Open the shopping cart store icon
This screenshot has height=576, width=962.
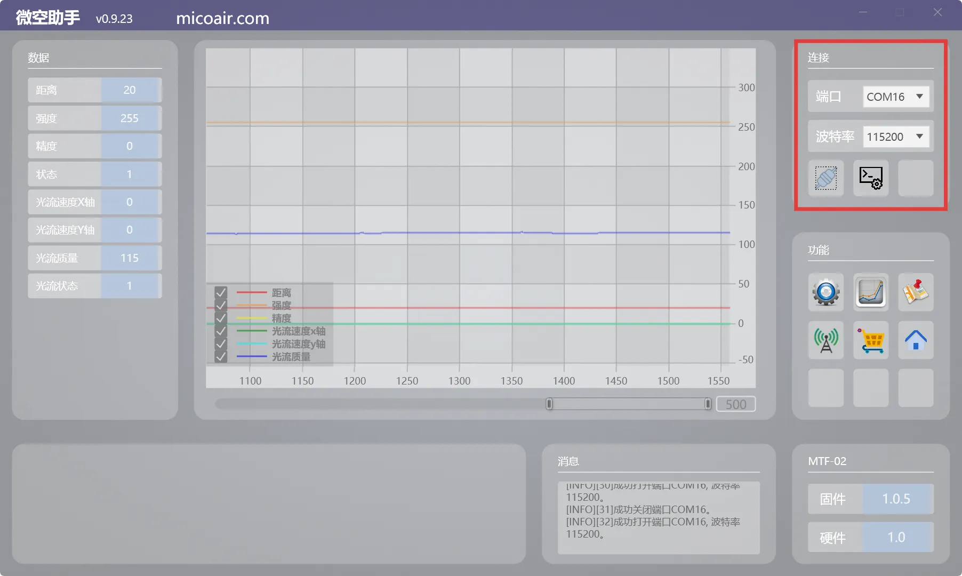871,340
